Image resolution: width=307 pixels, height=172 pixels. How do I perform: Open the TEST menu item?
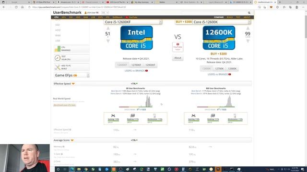point(238,17)
